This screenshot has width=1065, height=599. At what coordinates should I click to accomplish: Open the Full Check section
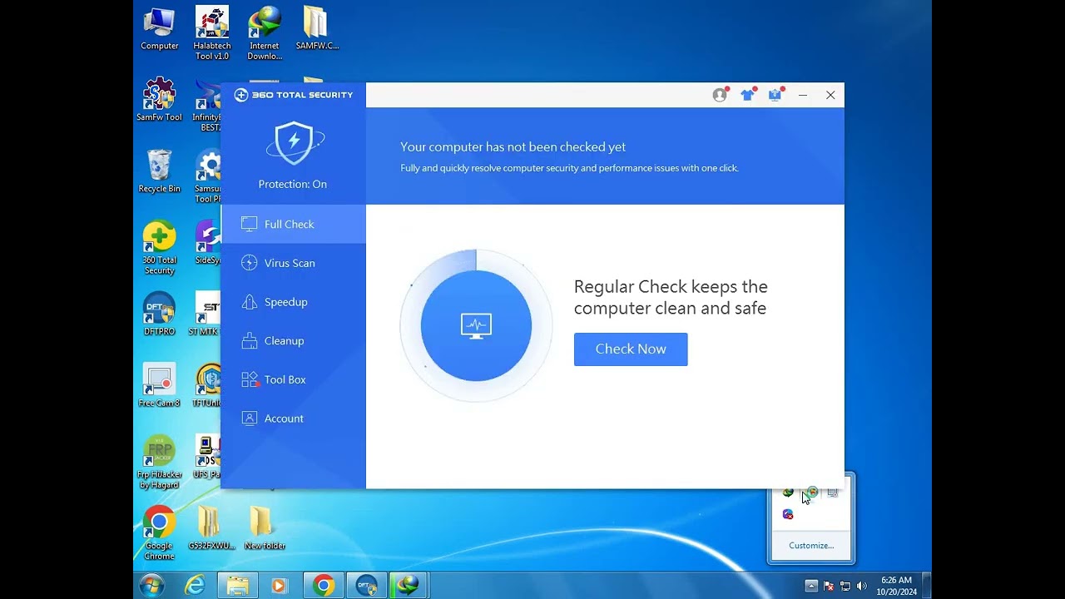coord(293,224)
